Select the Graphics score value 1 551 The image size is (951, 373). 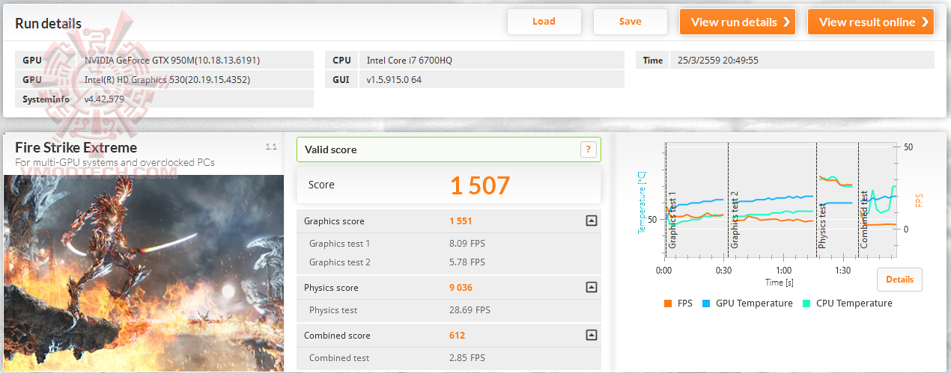point(461,221)
